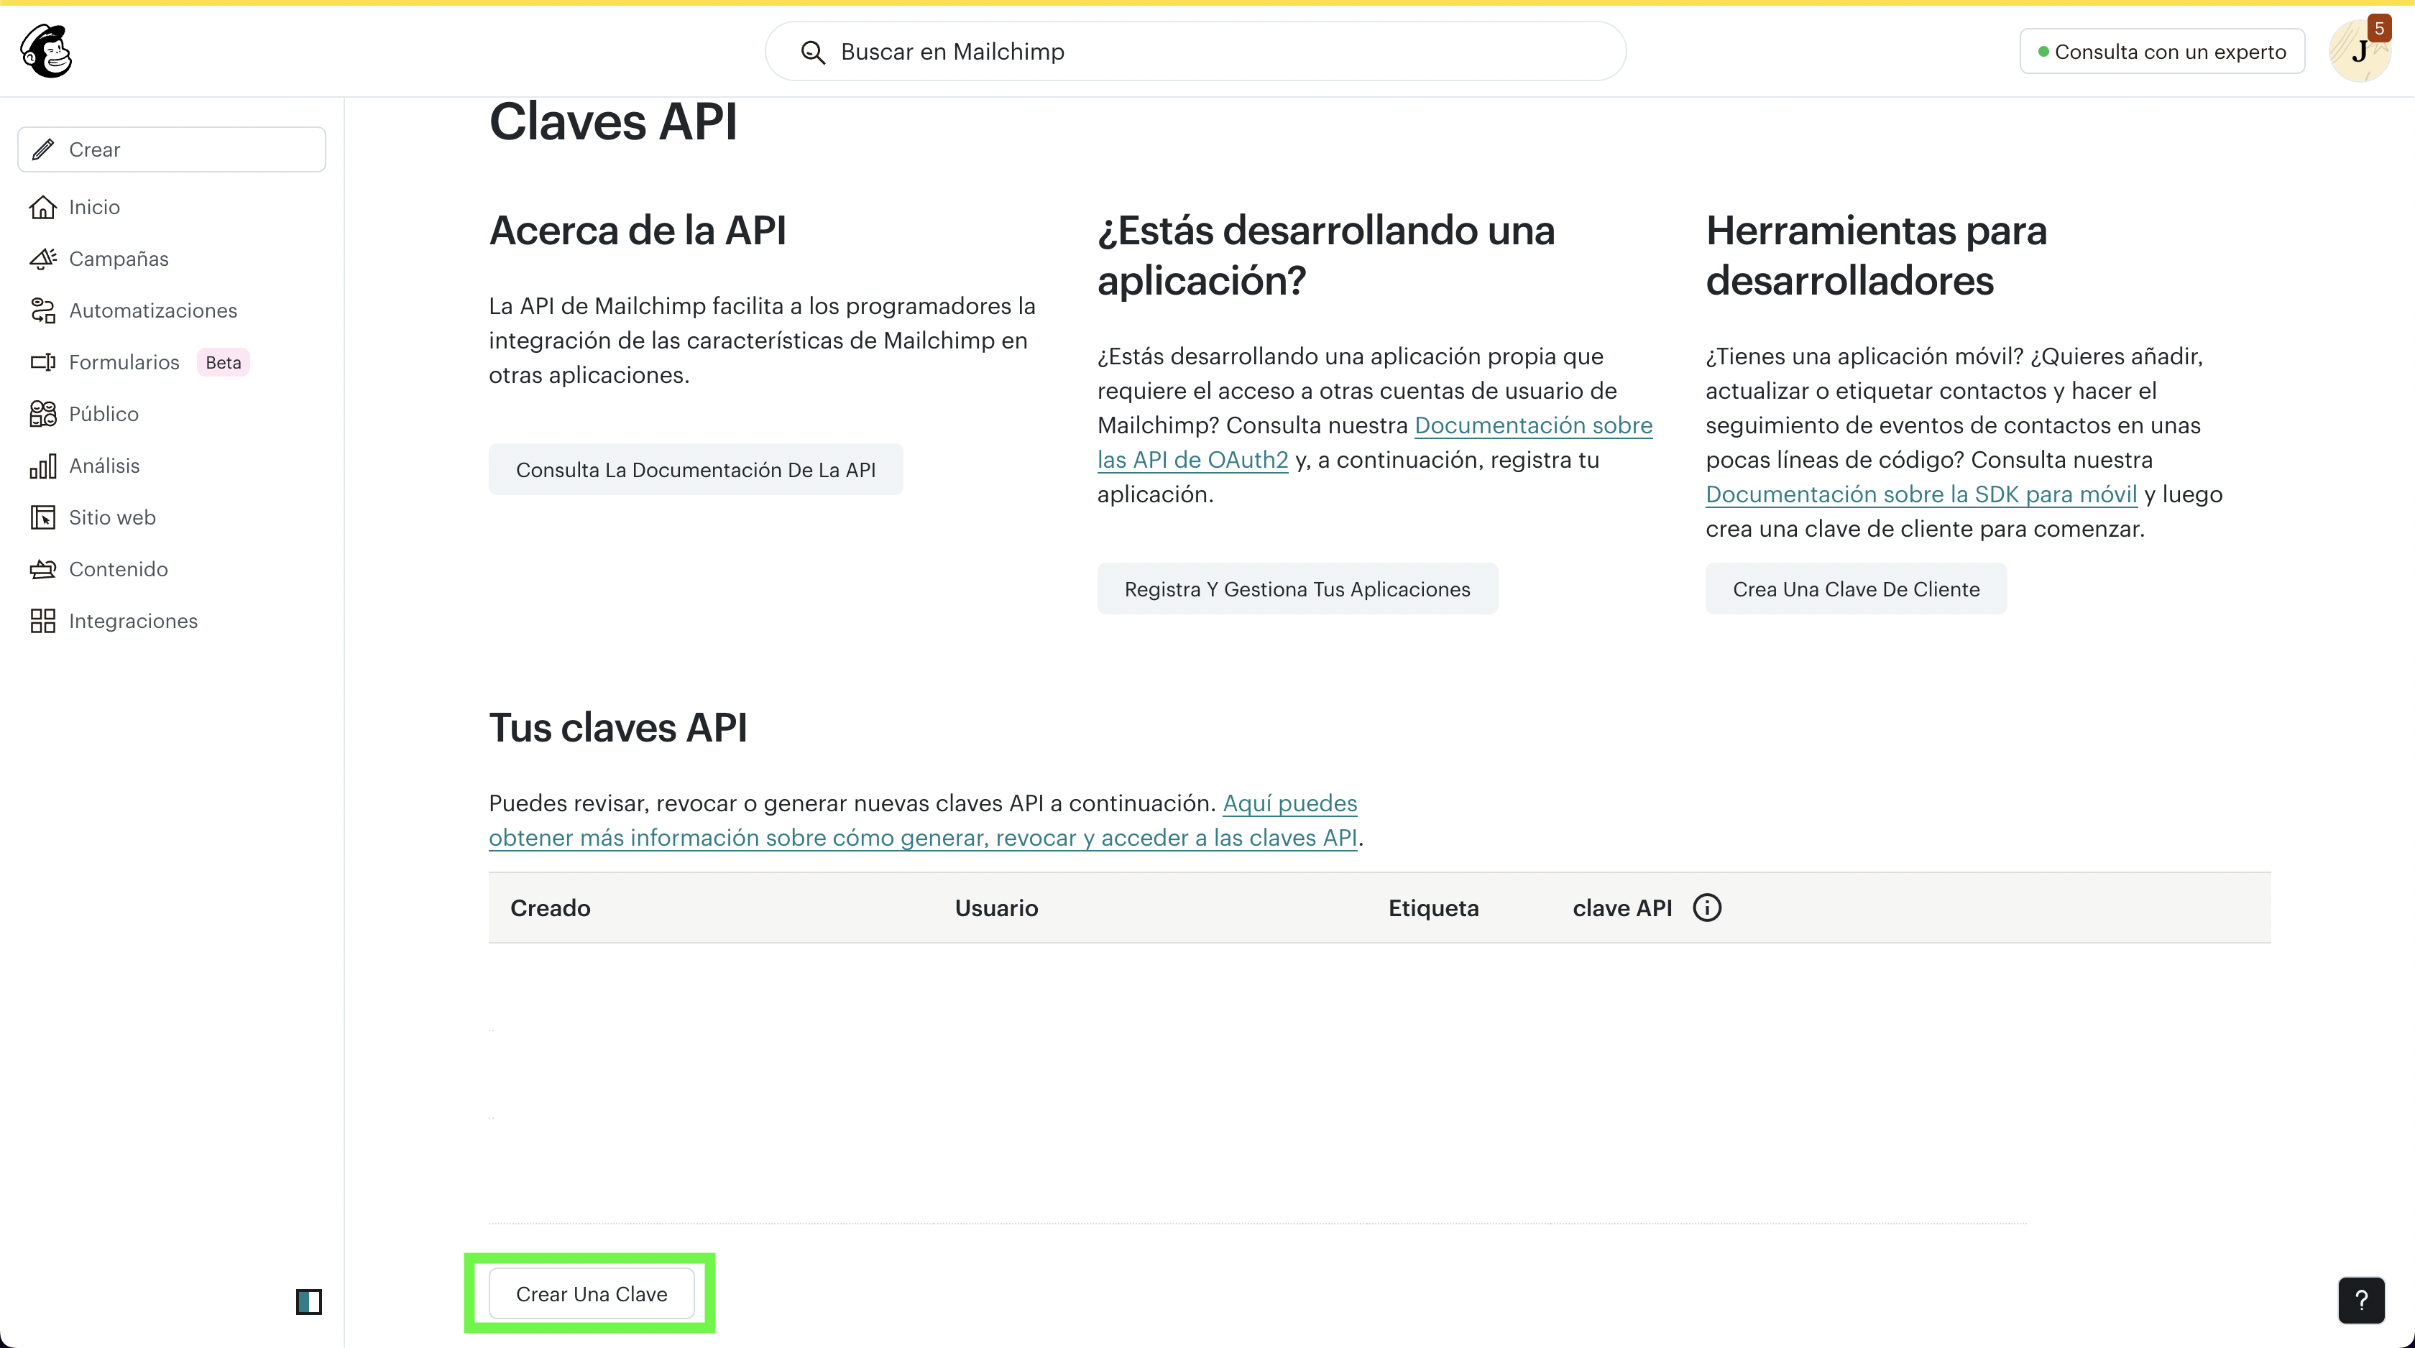Viewport: 2415px width, 1348px height.
Task: Click Buscar en Mailchimp search field
Action: (x=1195, y=52)
